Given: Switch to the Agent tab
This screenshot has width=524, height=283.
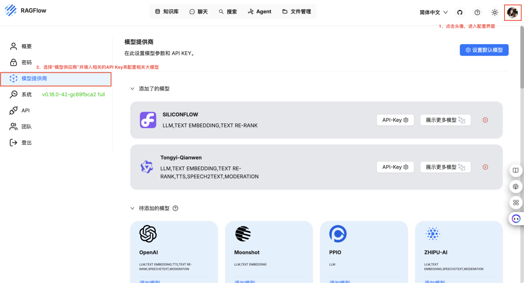Looking at the screenshot, I should [x=259, y=12].
